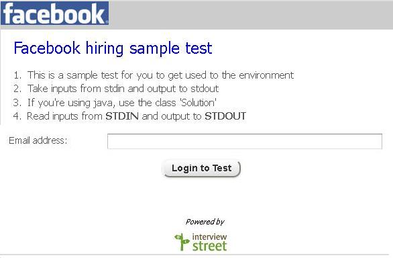Image resolution: width=393 pixels, height=258 pixels.
Task: Click the facebook logo in the header
Action: point(54,13)
